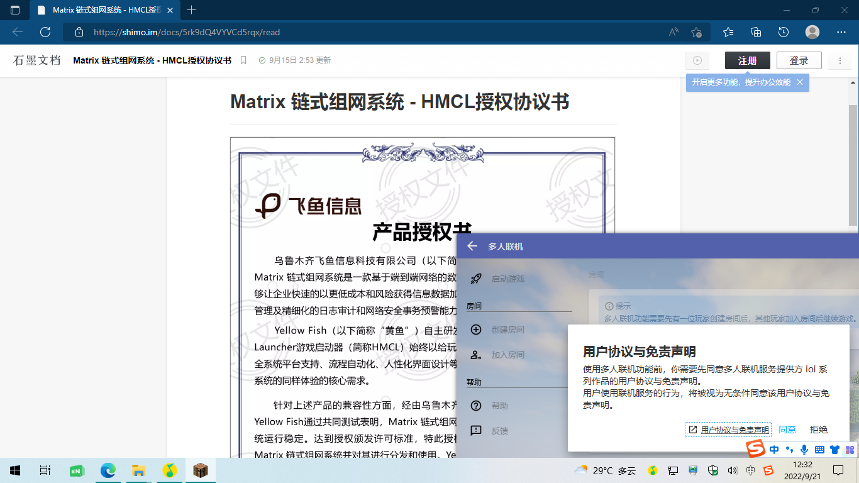Click the 登录 button in Shimo header
The width and height of the screenshot is (859, 483).
(799, 60)
